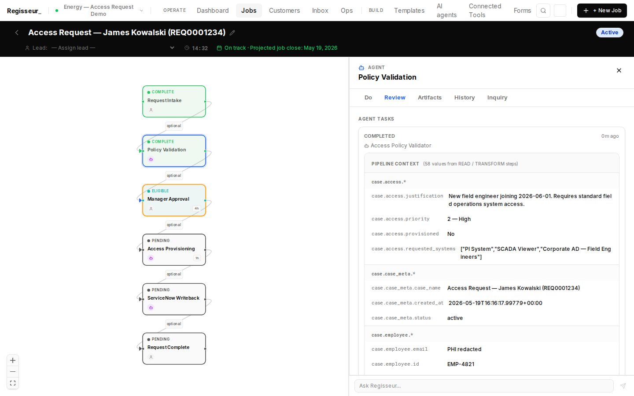
Task: Click the On track projected close calendar icon
Action: 219,48
